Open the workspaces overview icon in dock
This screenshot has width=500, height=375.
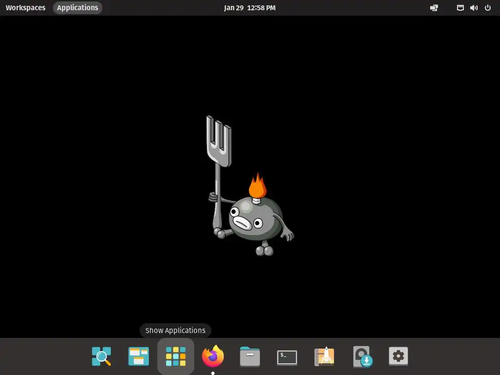coord(138,356)
